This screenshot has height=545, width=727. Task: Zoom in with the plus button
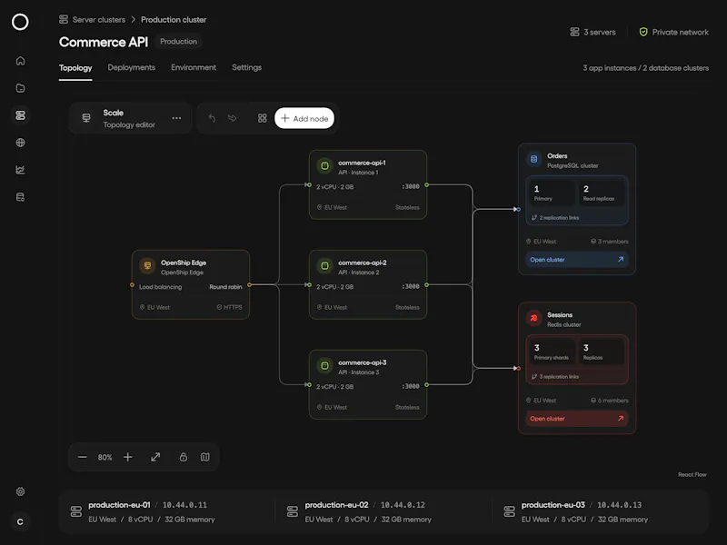[x=128, y=458]
